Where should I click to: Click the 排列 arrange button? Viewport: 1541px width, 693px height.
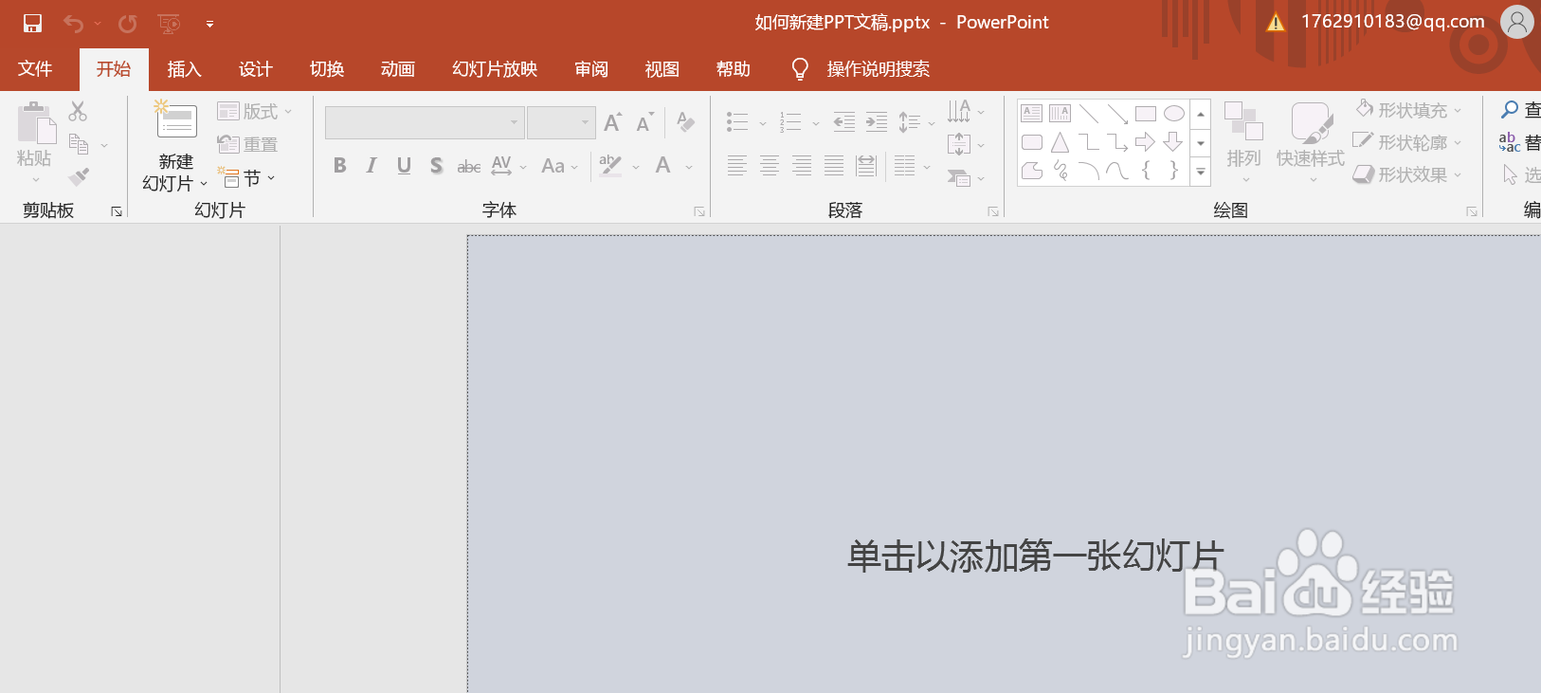(x=1243, y=142)
